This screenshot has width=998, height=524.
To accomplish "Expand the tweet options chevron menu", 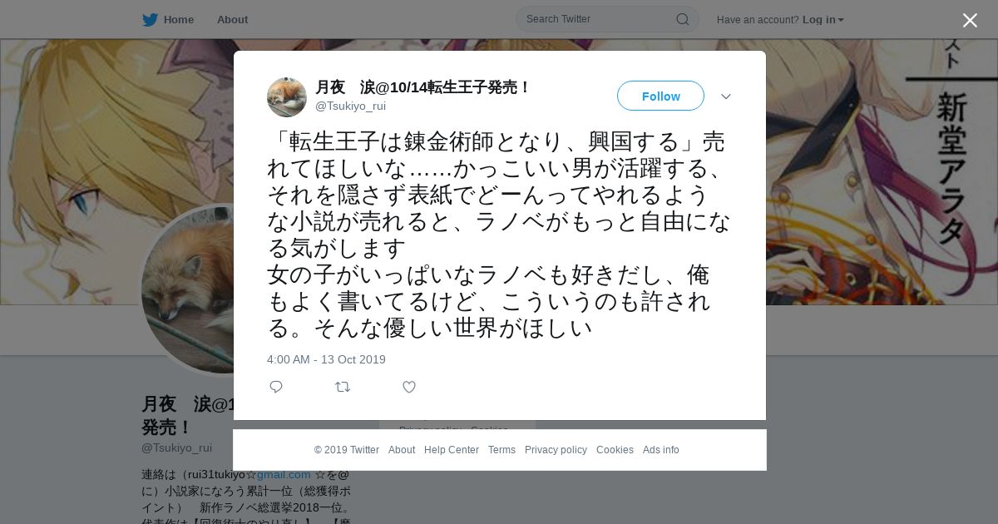I will point(726,96).
